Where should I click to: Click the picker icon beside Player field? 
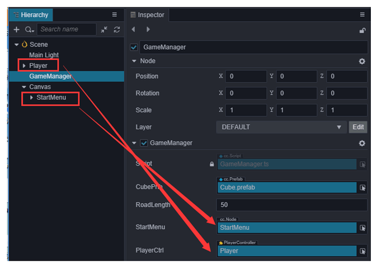(x=363, y=251)
